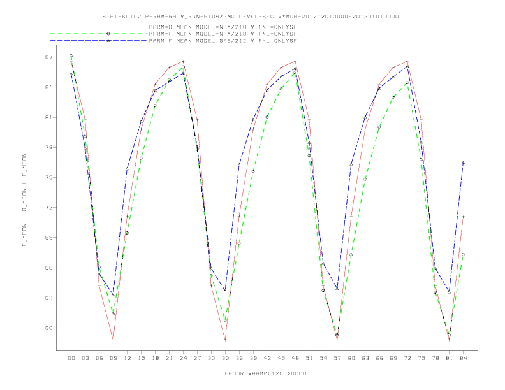This screenshot has height=390, width=505.
Task: Click x-axis forecast hour tick 60
Action: coord(351,358)
